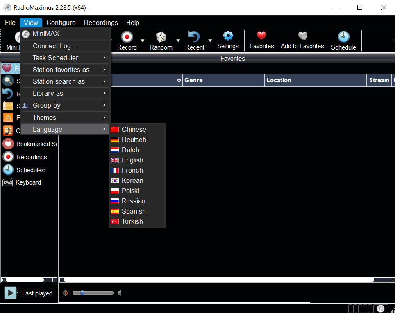The width and height of the screenshot is (395, 313).
Task: Open Recent dropdown arrow
Action: [x=210, y=41]
